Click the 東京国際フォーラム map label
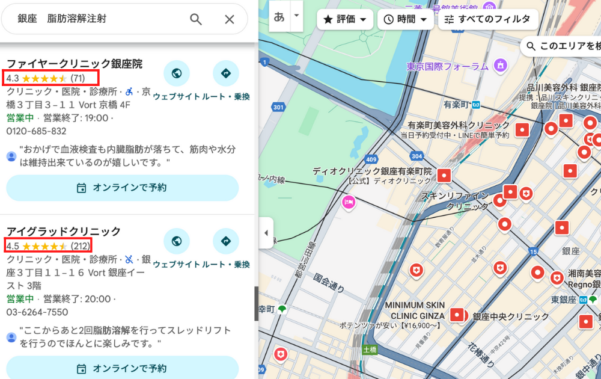Screen dimensions: 601x379 [447, 66]
